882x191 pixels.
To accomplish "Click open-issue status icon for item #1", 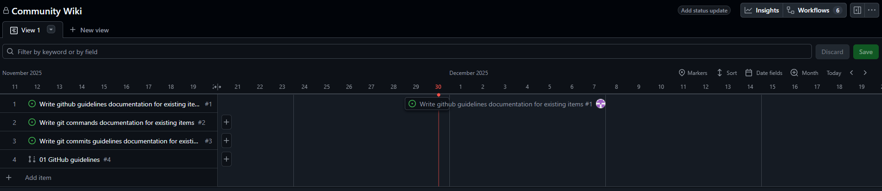I will coord(32,104).
